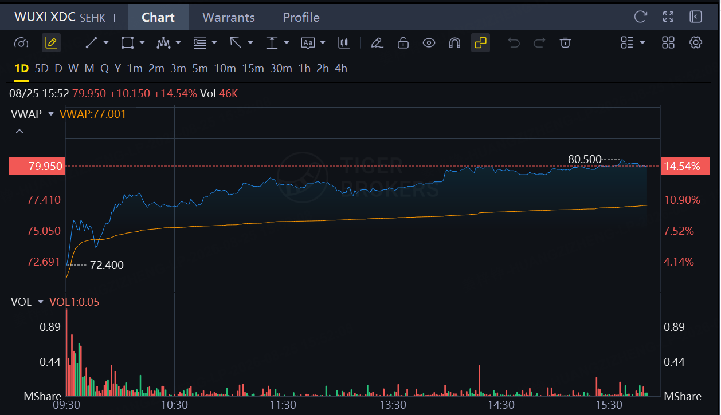The width and height of the screenshot is (721, 415).
Task: Click the refresh icon in the header
Action: [641, 17]
